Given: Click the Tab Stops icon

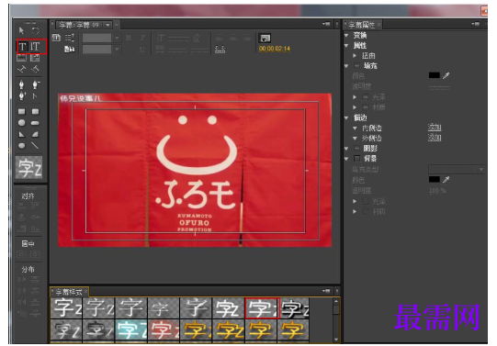Looking at the screenshot, I should (x=220, y=49).
